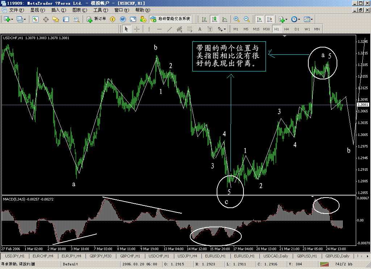Click the blue help question-mark icon
Viewport: 371px width, 269px height.
point(123,20)
